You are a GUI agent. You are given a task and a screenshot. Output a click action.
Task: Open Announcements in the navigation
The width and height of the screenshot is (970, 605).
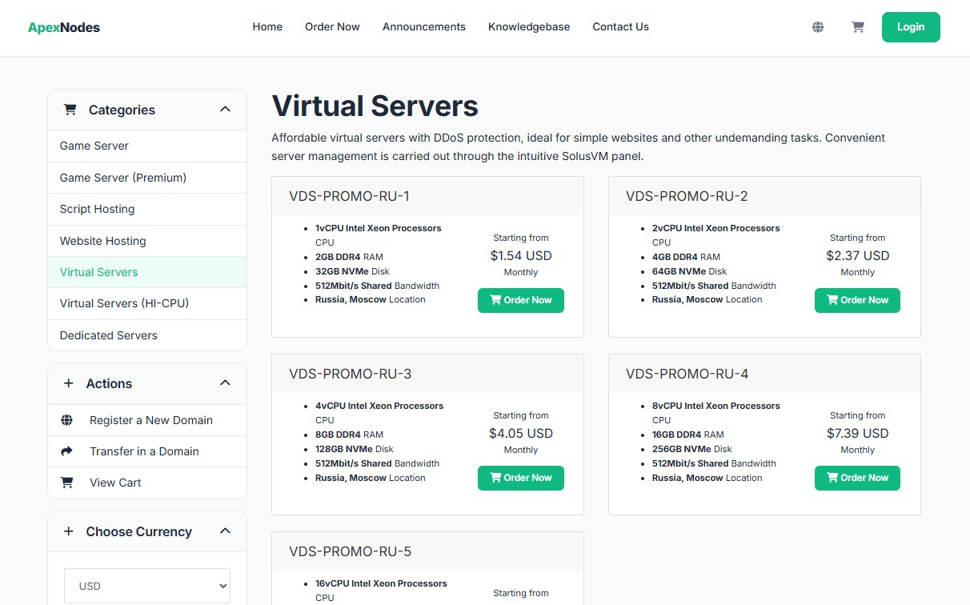point(424,27)
